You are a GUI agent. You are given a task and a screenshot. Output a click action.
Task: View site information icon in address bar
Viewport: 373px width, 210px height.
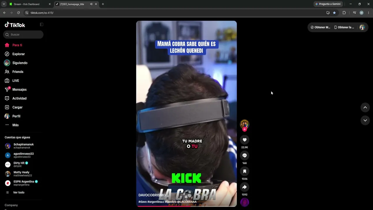(x=27, y=13)
